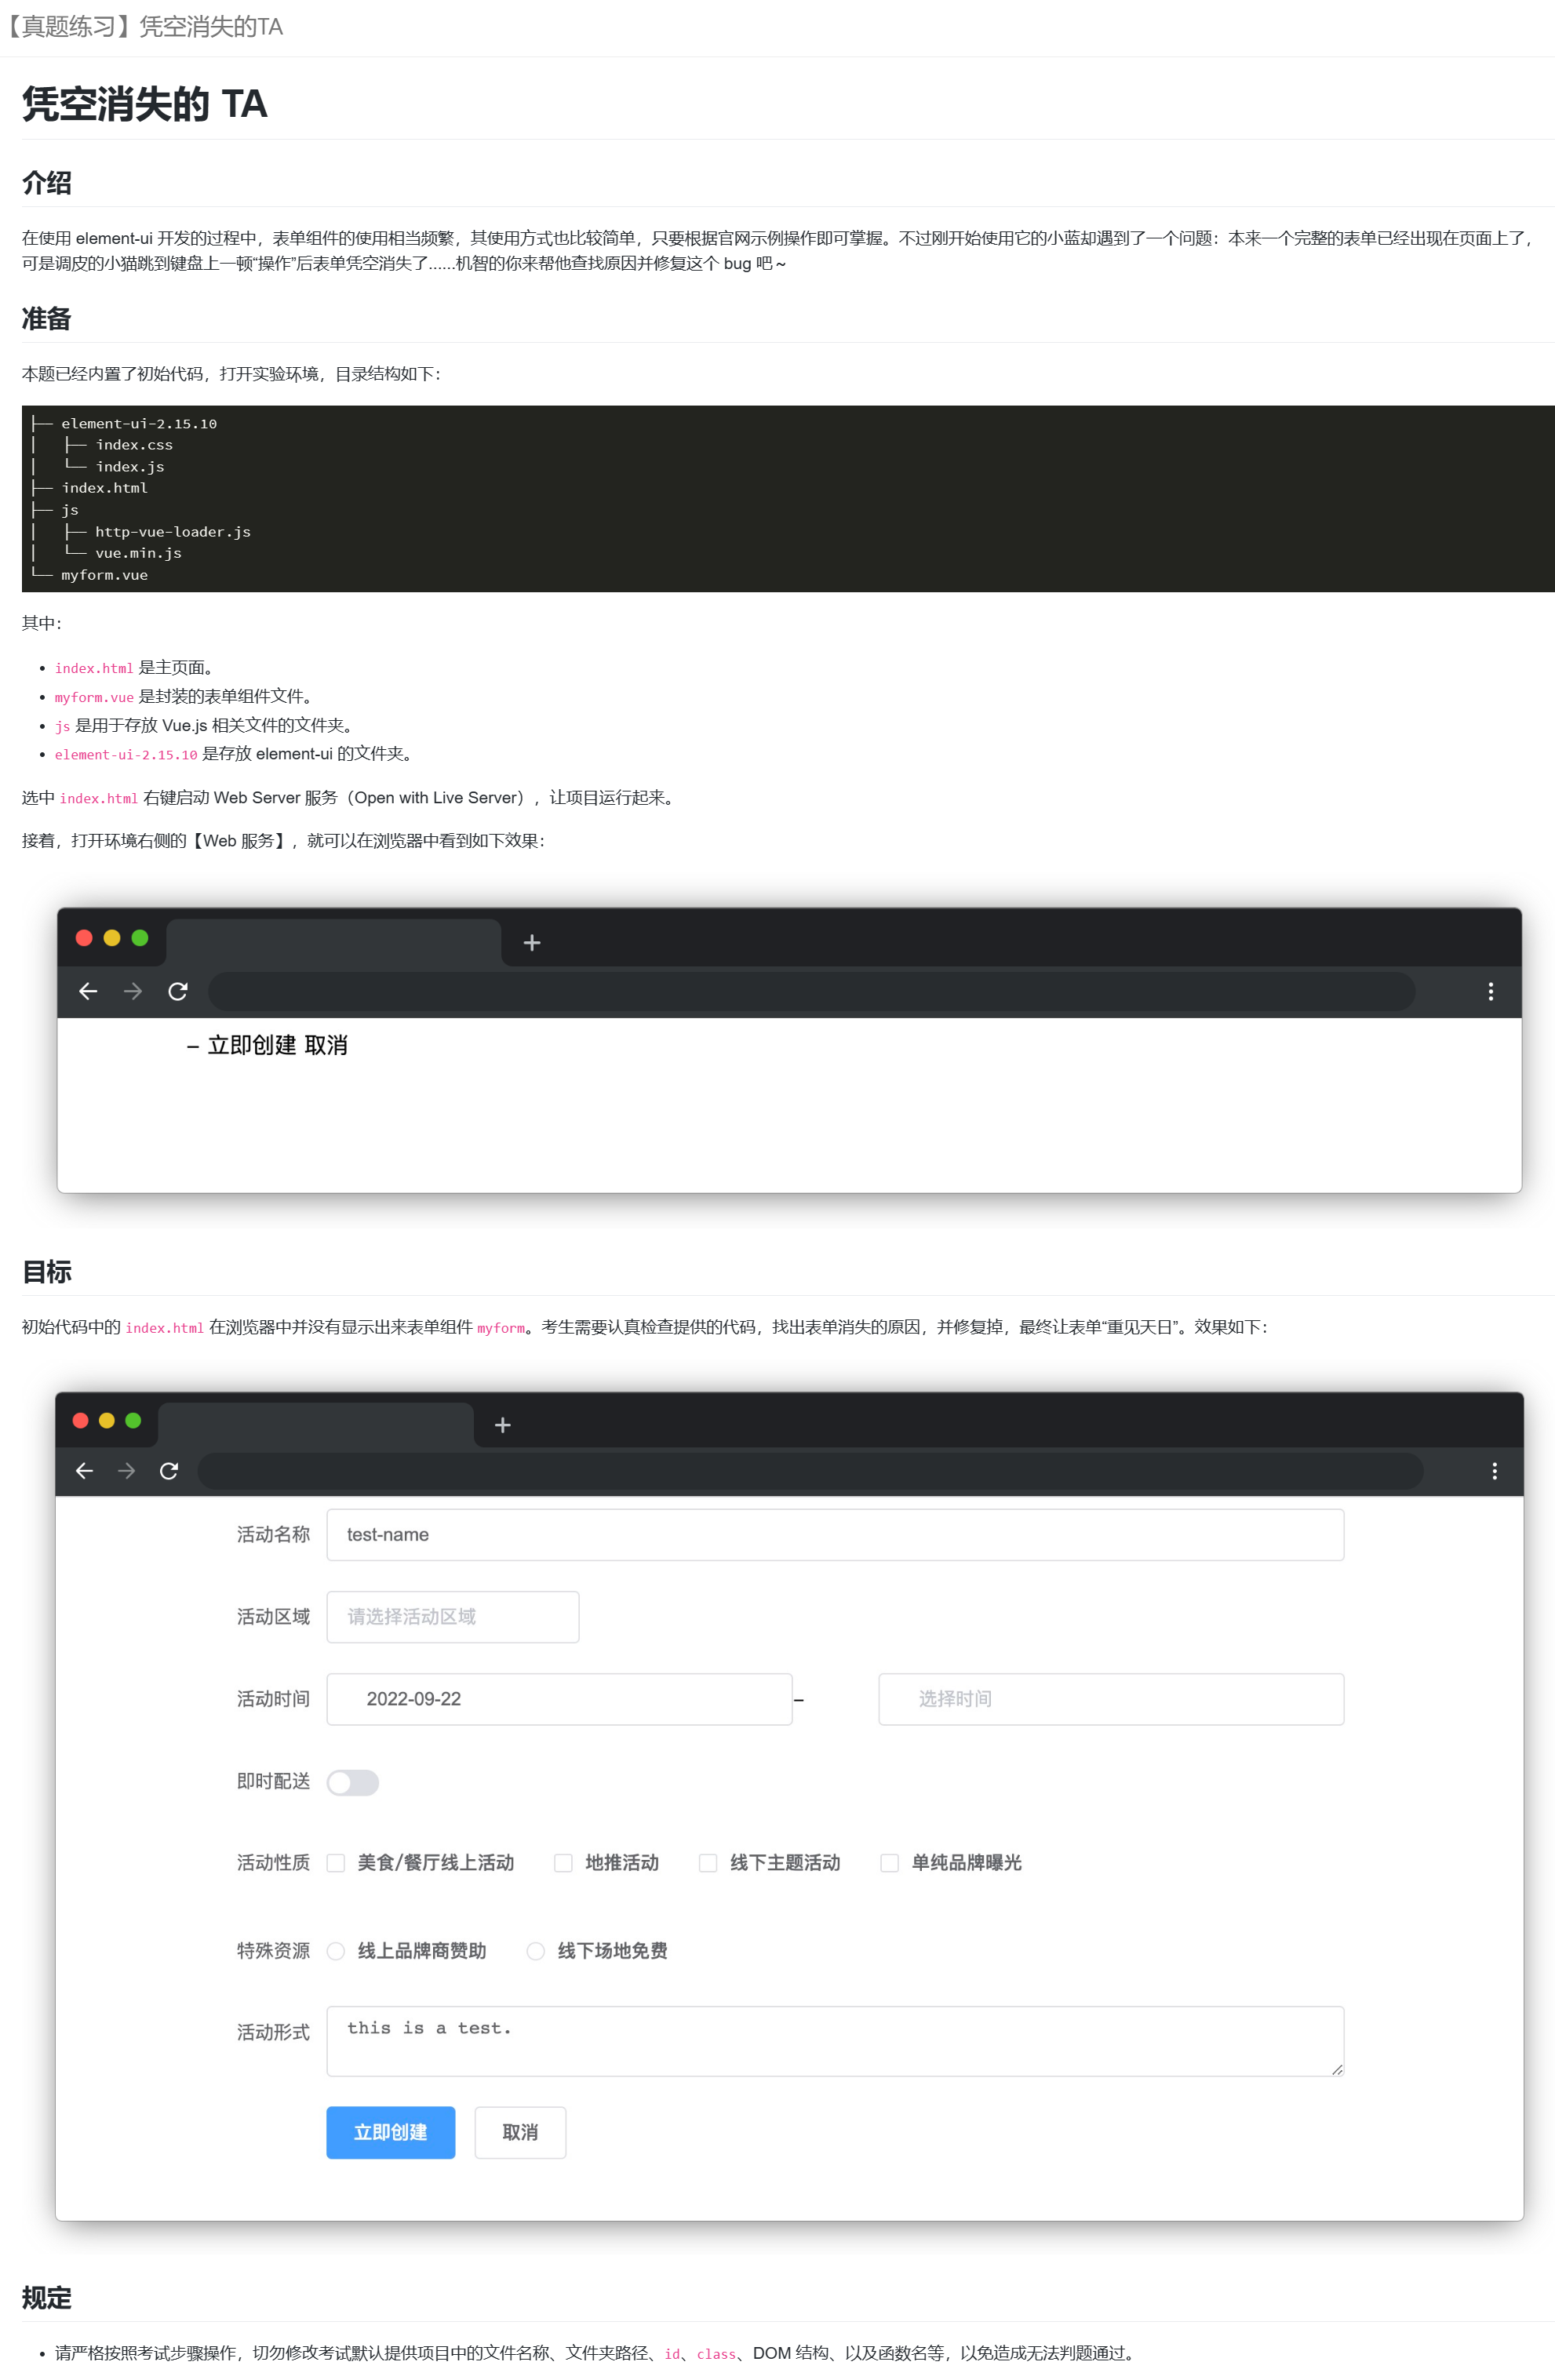Click the 活动名称 input with test-name

point(835,1534)
